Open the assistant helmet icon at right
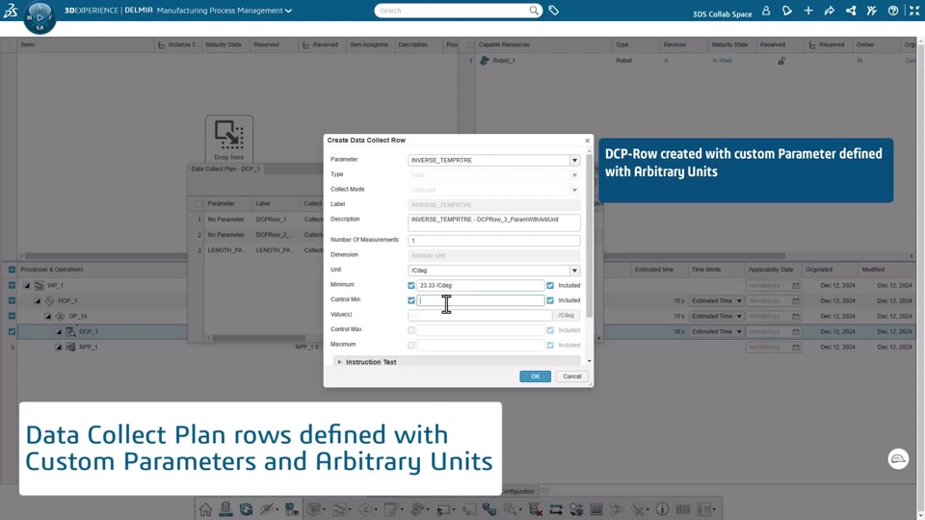Screen dimensions: 925x520 coord(898,458)
